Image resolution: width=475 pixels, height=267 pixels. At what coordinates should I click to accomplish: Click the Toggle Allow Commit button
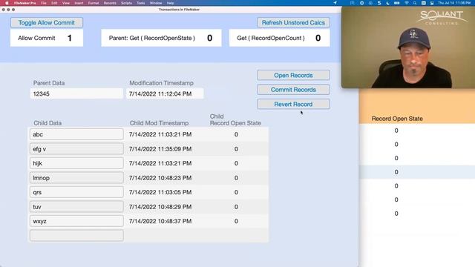point(47,22)
